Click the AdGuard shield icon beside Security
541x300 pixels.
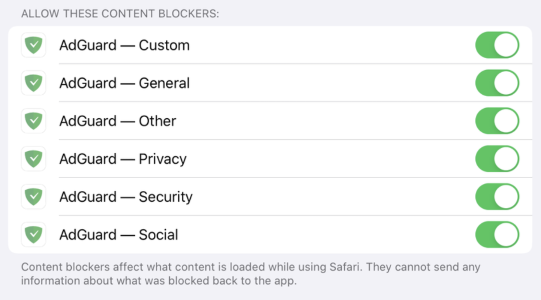pos(34,197)
